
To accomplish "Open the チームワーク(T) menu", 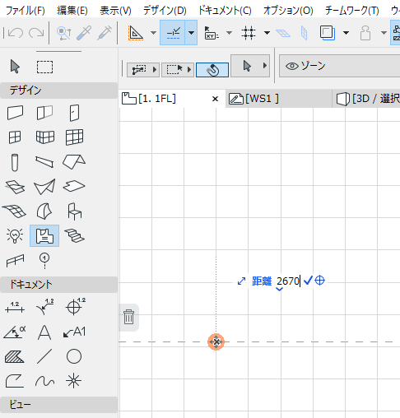I will (352, 11).
